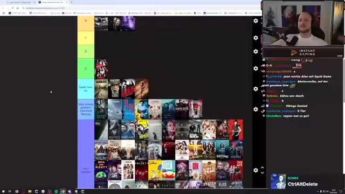Viewport: 345px width, 194px height.
Task: Open settings gear for Death Note tier row
Action: coord(256,89)
